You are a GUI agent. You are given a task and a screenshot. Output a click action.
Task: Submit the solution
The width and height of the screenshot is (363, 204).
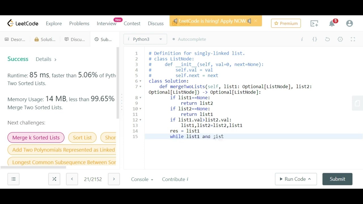pyautogui.click(x=337, y=179)
